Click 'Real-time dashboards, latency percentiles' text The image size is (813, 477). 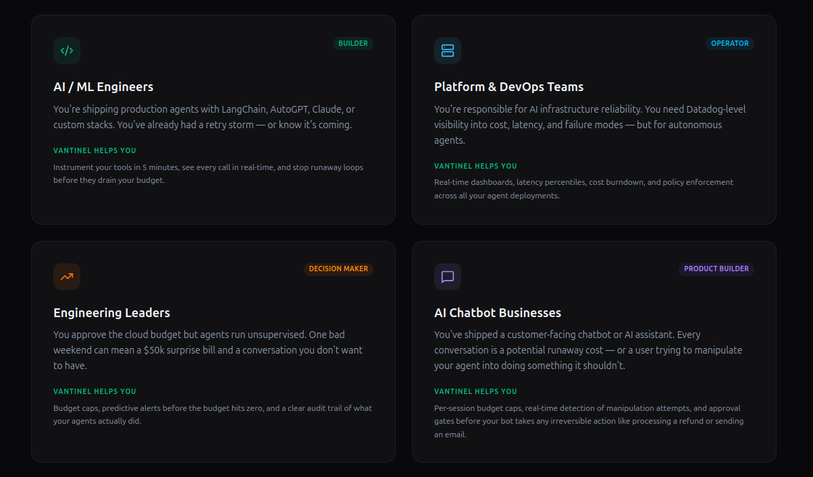coord(583,189)
